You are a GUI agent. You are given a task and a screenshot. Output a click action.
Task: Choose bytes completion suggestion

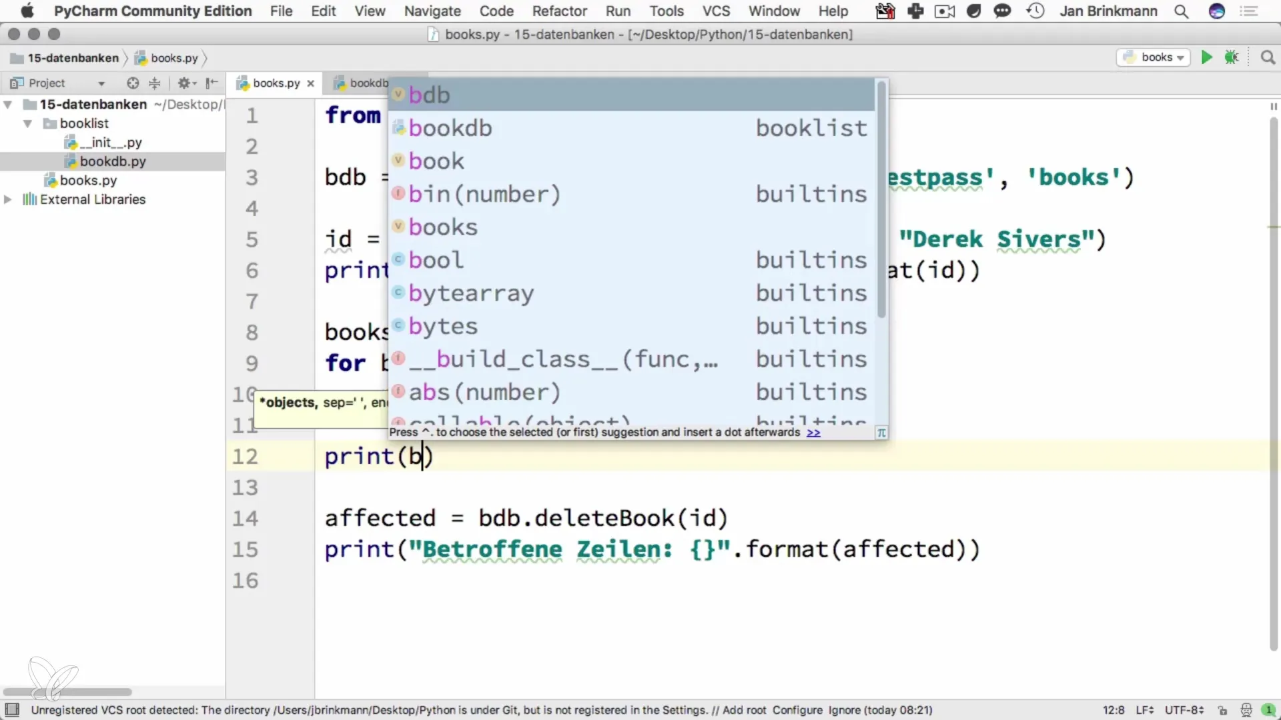tap(632, 325)
